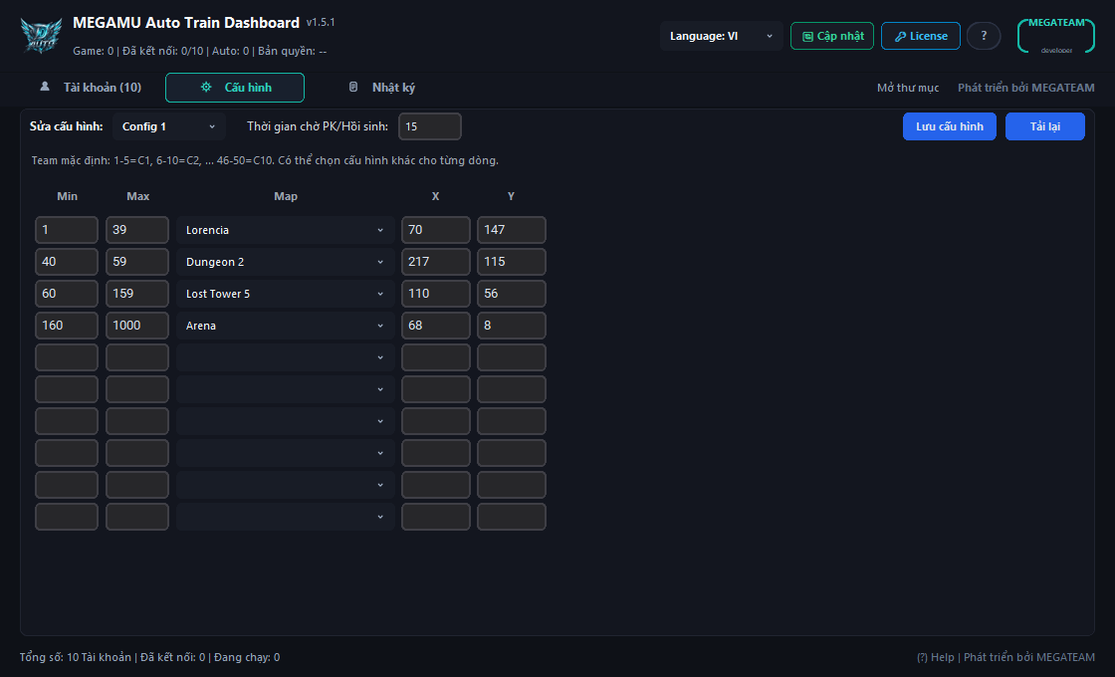Click the PK/Hồi sinh wait time field
Screen dimensions: 1115x677
click(x=429, y=125)
